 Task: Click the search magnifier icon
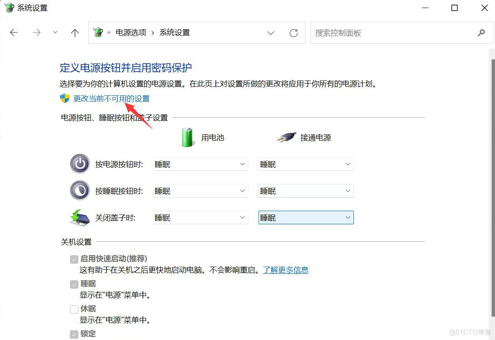[481, 33]
